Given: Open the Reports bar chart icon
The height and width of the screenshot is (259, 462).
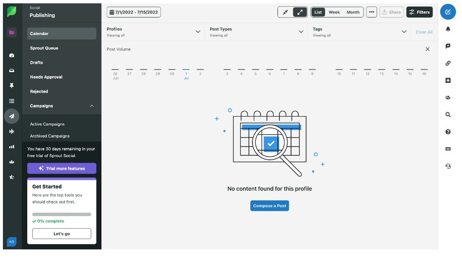Looking at the screenshot, I should (x=12, y=147).
